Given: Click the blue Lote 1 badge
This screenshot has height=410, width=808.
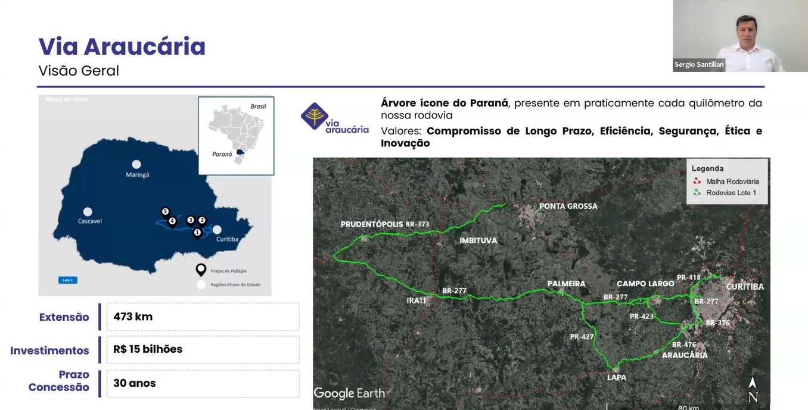Looking at the screenshot, I should [67, 280].
